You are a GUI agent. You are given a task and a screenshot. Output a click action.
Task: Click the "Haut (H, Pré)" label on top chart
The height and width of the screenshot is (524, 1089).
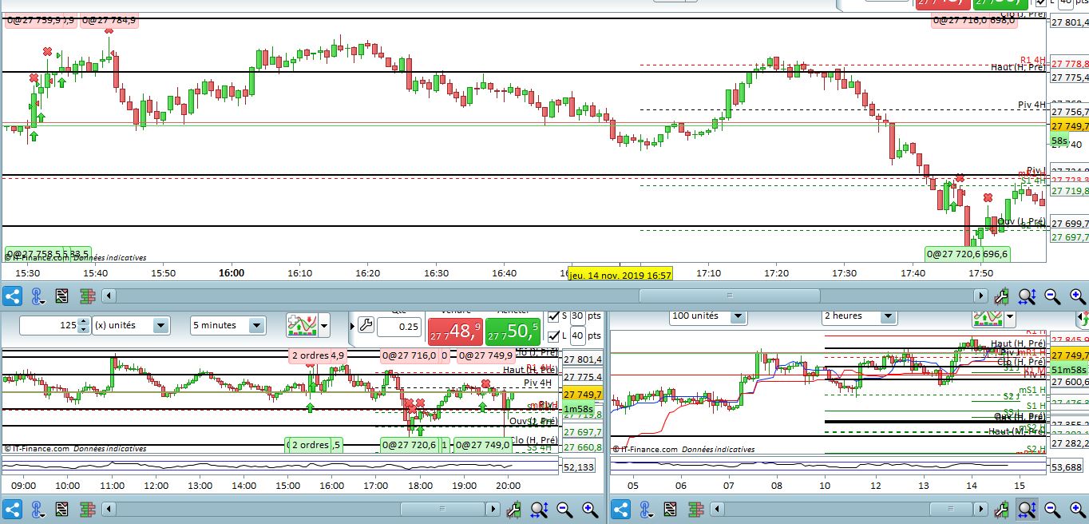pos(1018,67)
